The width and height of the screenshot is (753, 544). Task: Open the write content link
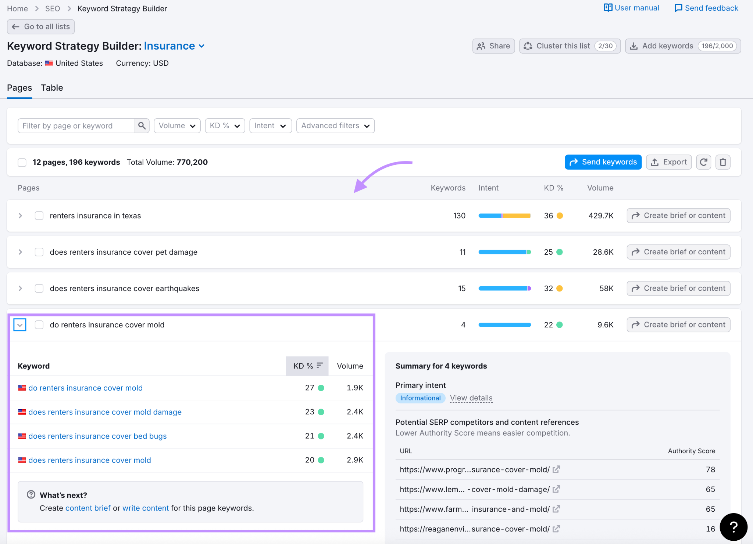[x=145, y=508]
